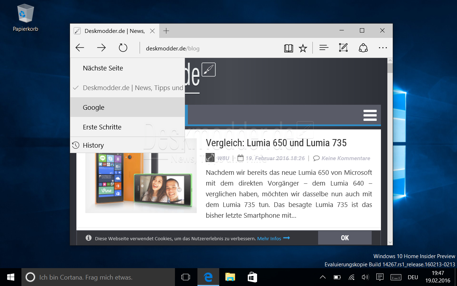The width and height of the screenshot is (457, 286).
Task: Click the forward arrow navigation icon
Action: pos(101,48)
